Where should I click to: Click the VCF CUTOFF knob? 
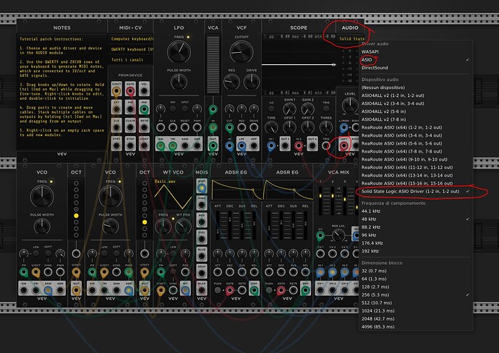[242, 51]
